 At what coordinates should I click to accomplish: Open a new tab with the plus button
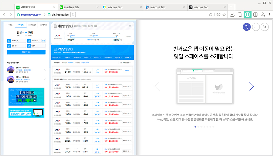click(x=231, y=7)
